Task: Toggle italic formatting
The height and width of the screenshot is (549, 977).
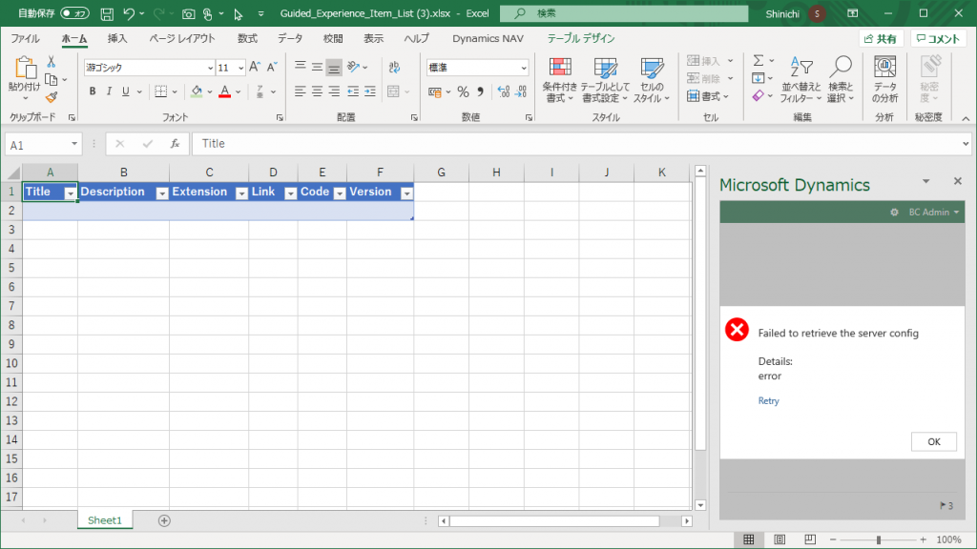Action: pos(109,92)
